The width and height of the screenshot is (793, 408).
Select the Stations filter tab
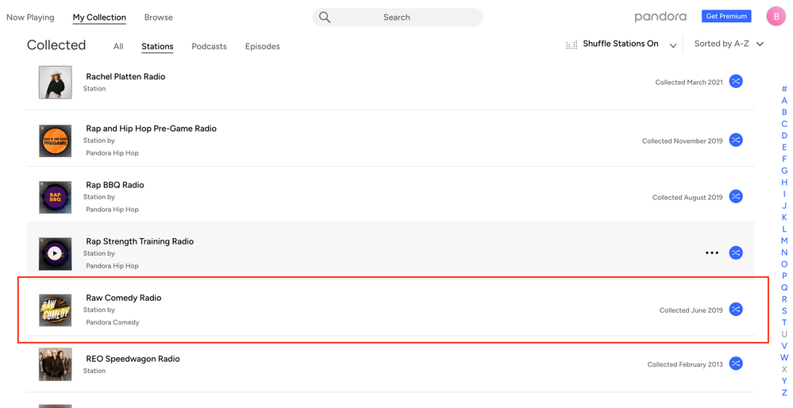157,47
